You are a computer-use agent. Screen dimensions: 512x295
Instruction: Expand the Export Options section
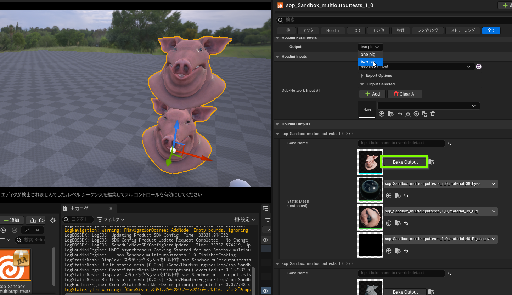point(362,76)
